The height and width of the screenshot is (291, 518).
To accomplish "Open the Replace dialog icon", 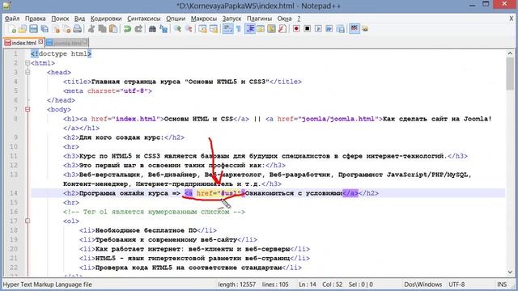I will [x=163, y=29].
